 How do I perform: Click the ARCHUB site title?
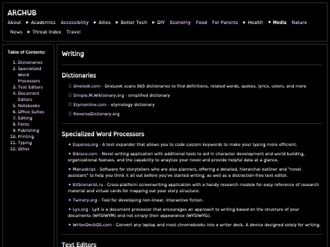click(x=22, y=13)
